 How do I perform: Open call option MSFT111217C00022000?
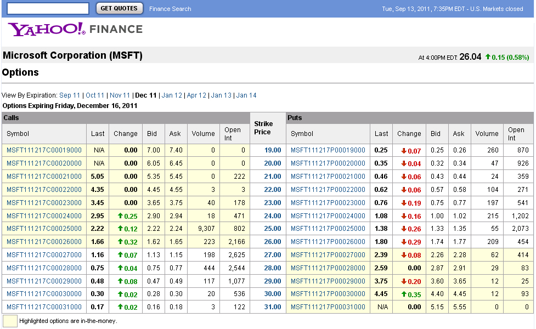click(x=44, y=190)
